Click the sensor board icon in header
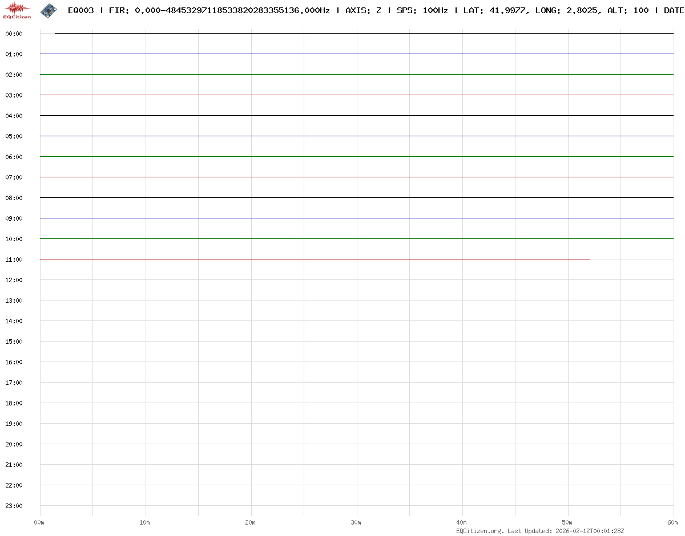The height and width of the screenshot is (536, 685). coord(49,10)
